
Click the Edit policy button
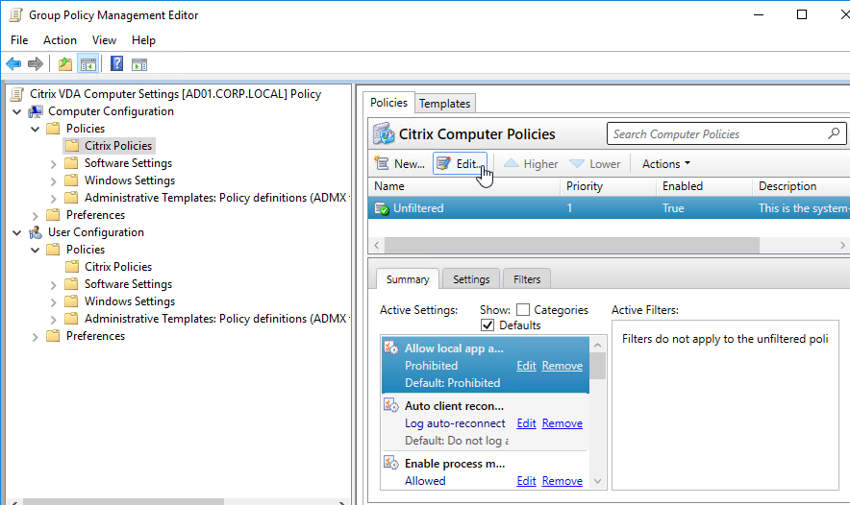tap(460, 163)
